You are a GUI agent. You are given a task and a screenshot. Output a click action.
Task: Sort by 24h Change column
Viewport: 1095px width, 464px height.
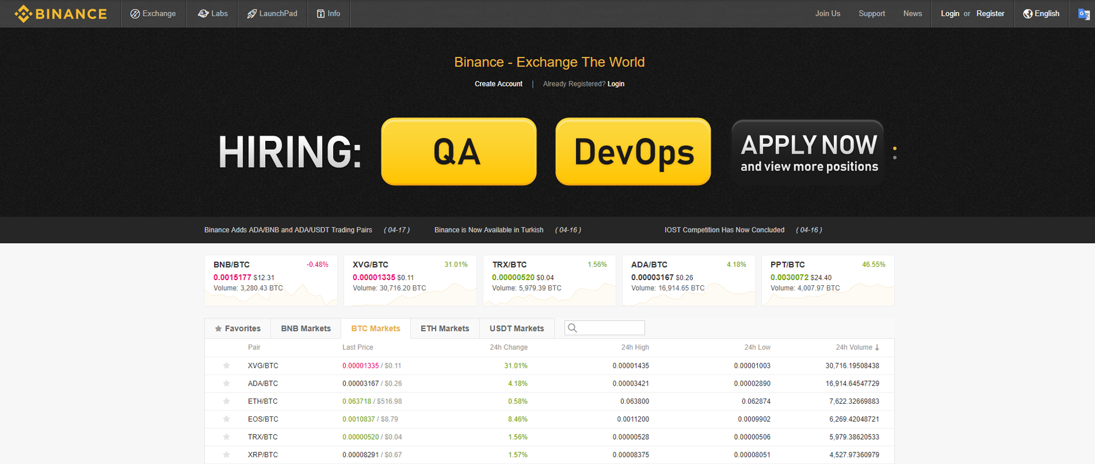coord(508,347)
